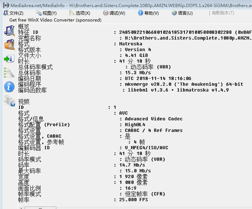This screenshot has height=209, width=252.
Task: Select the 编码日期 label
Action: point(30,79)
